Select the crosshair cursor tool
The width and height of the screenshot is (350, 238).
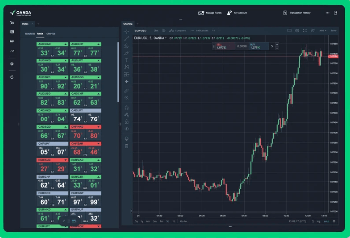pyautogui.click(x=127, y=31)
